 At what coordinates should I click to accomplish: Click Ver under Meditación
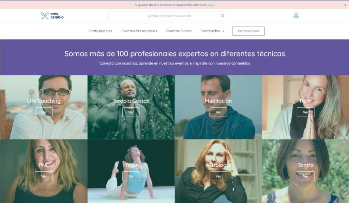[218, 112]
